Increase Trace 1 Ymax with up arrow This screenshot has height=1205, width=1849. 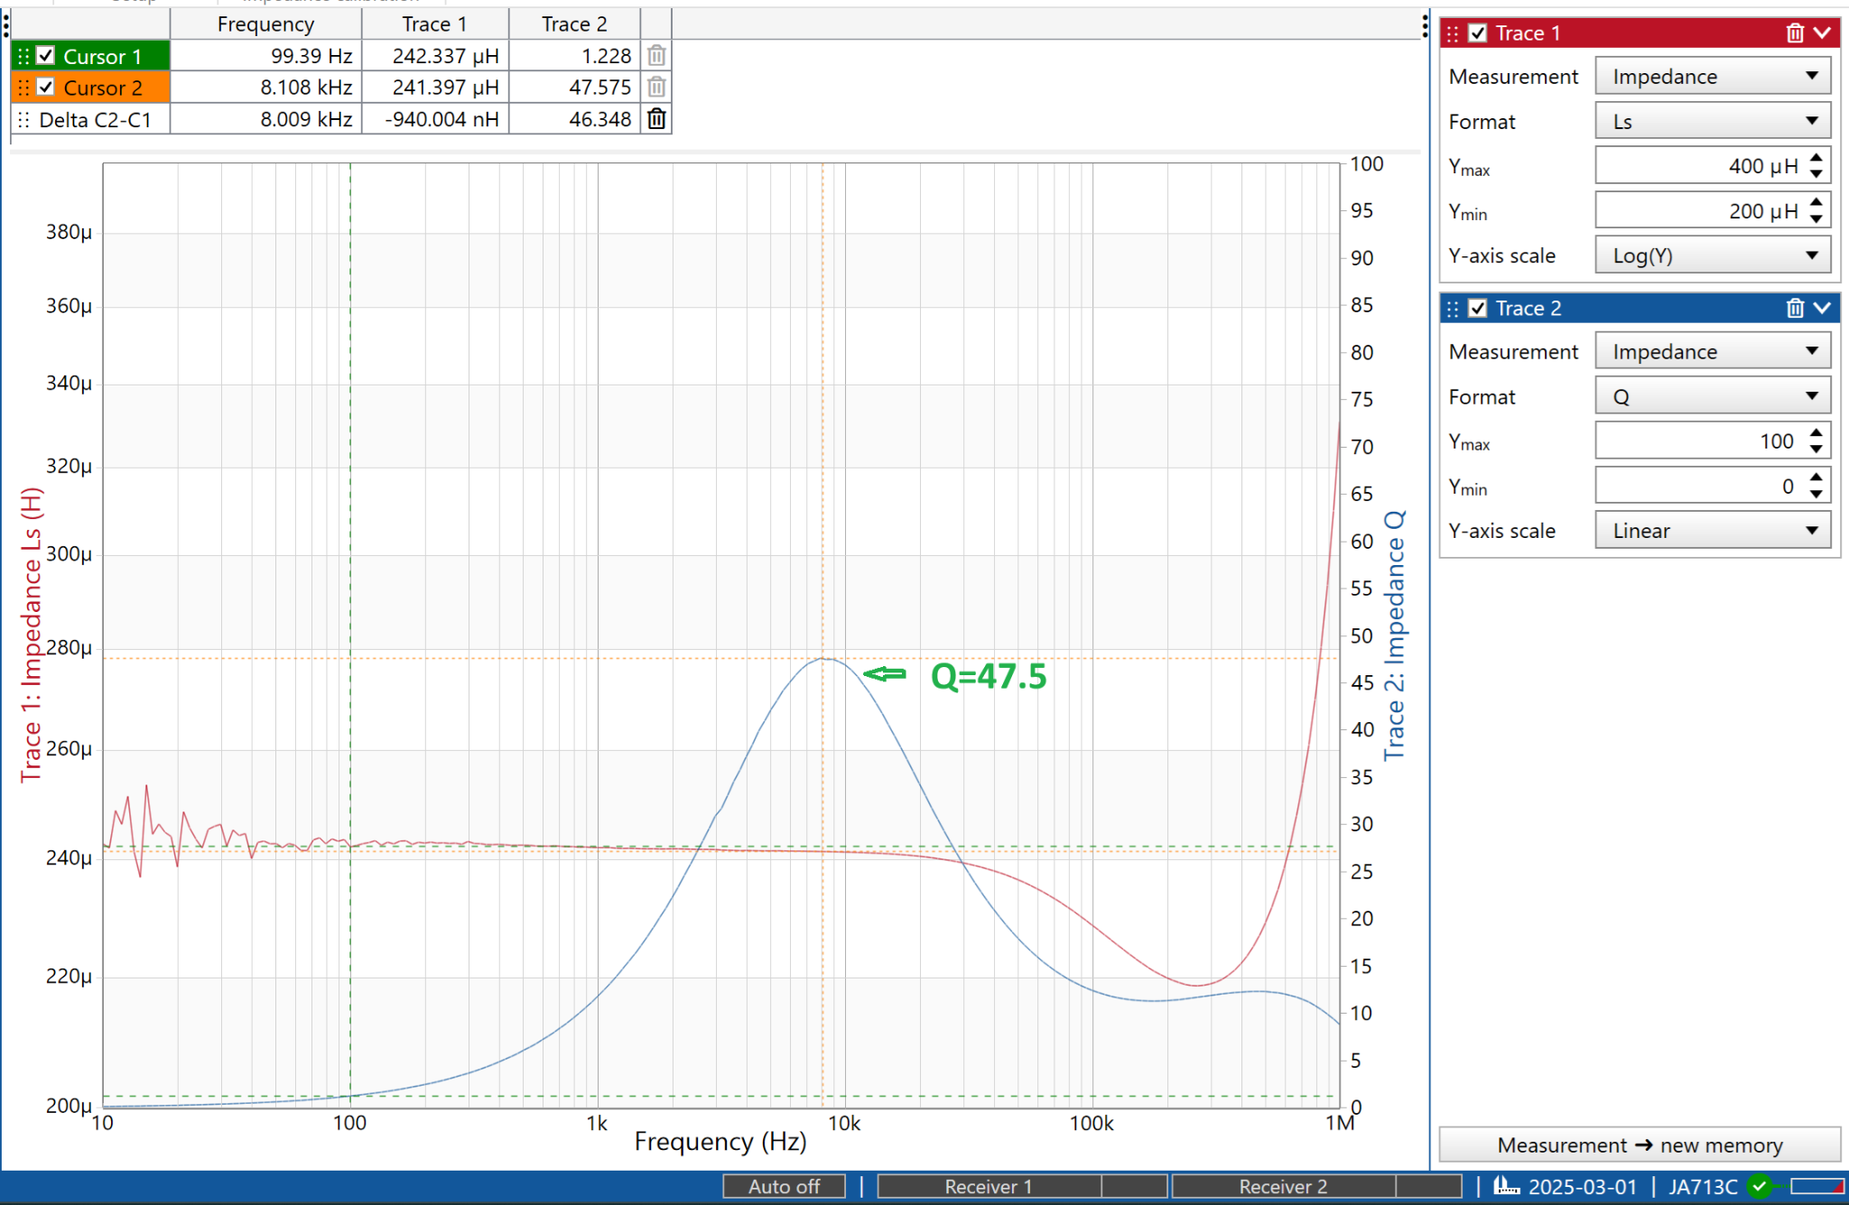pos(1816,158)
